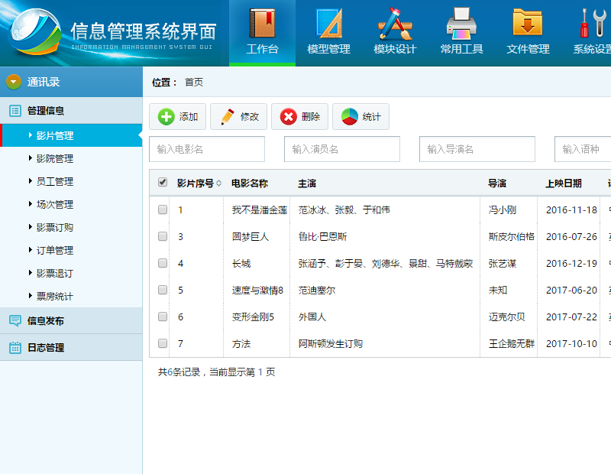611x474 pixels.
Task: Click the cast cell 范迪塞尔
Action: (x=317, y=291)
